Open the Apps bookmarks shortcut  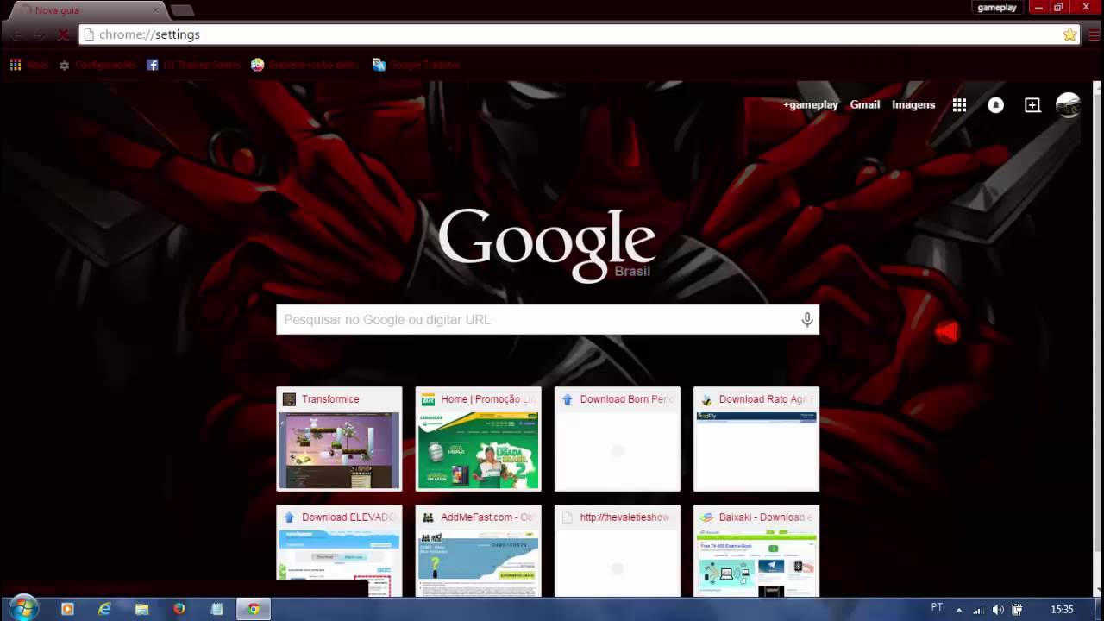point(29,65)
